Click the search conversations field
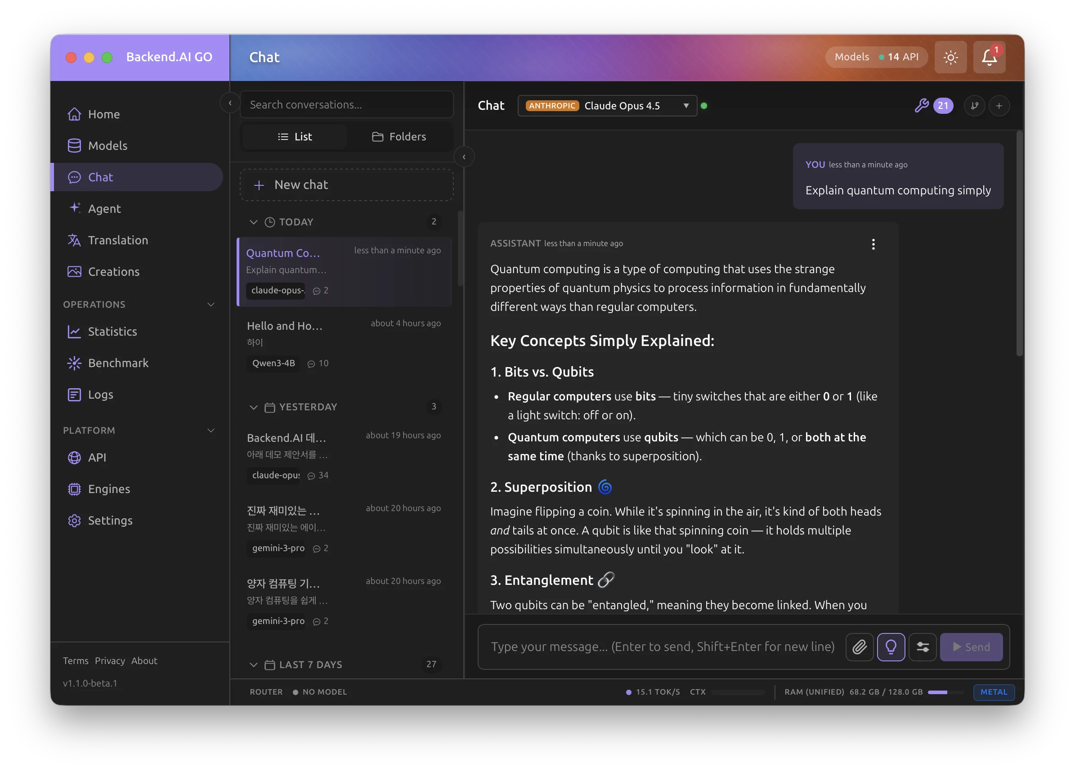This screenshot has width=1075, height=772. [x=346, y=104]
